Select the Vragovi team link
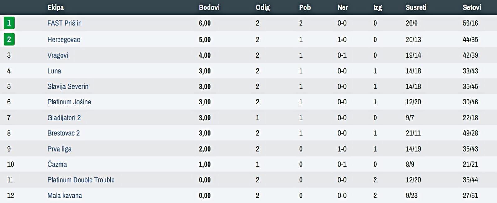Image resolution: width=497 pixels, height=203 pixels. tap(58, 55)
